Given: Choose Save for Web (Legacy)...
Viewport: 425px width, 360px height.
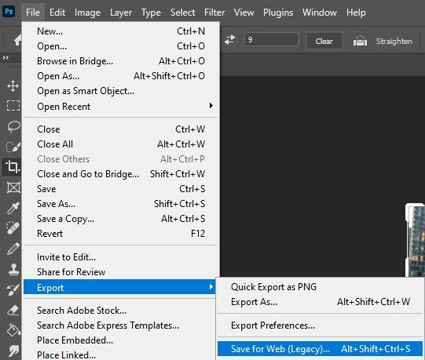Looking at the screenshot, I should pos(320,349).
